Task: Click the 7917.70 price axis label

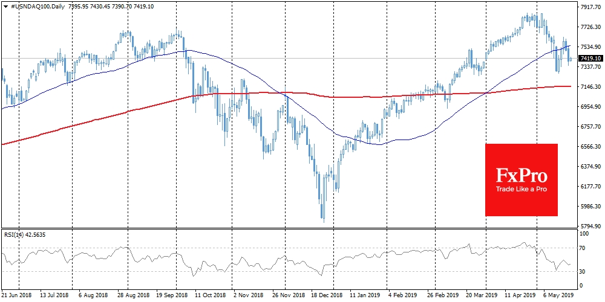Action: coord(590,7)
